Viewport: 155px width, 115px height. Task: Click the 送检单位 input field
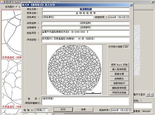[x=67, y=17]
